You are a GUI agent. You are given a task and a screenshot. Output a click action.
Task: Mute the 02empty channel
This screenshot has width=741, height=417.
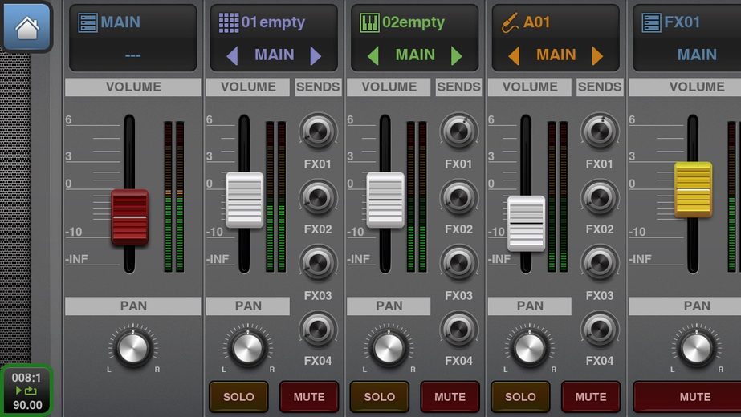pyautogui.click(x=450, y=397)
